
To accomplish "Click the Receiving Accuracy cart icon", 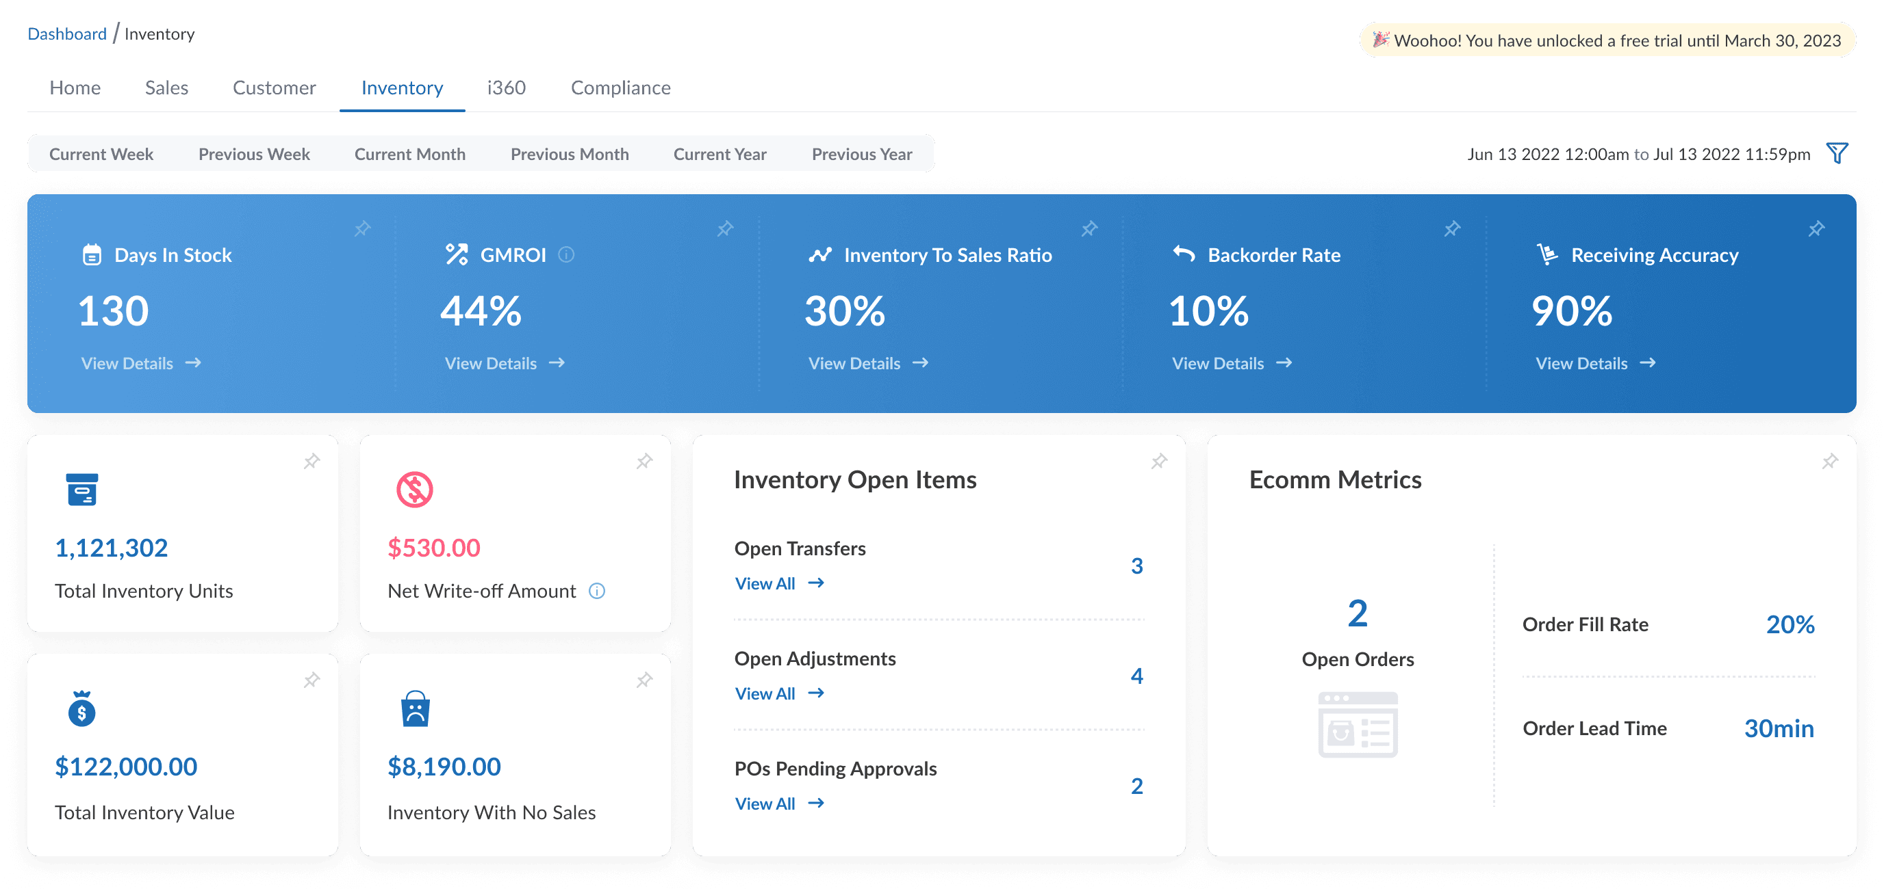I will coord(1547,254).
